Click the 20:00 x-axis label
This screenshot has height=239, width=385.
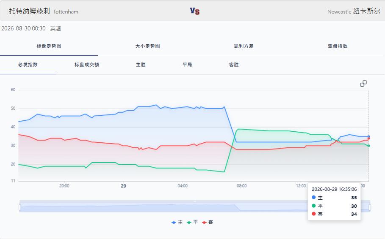(x=64, y=186)
